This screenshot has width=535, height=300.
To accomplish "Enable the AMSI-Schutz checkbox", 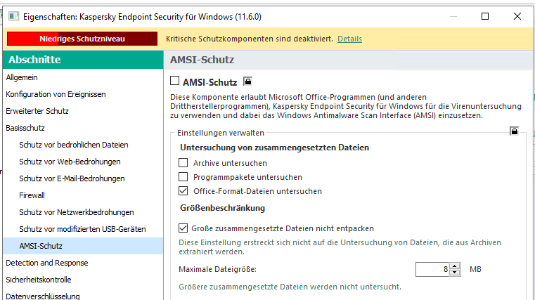I will [x=175, y=81].
